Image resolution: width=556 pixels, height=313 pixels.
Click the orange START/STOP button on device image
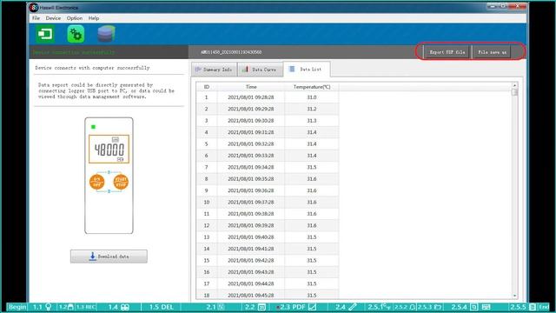(121, 182)
